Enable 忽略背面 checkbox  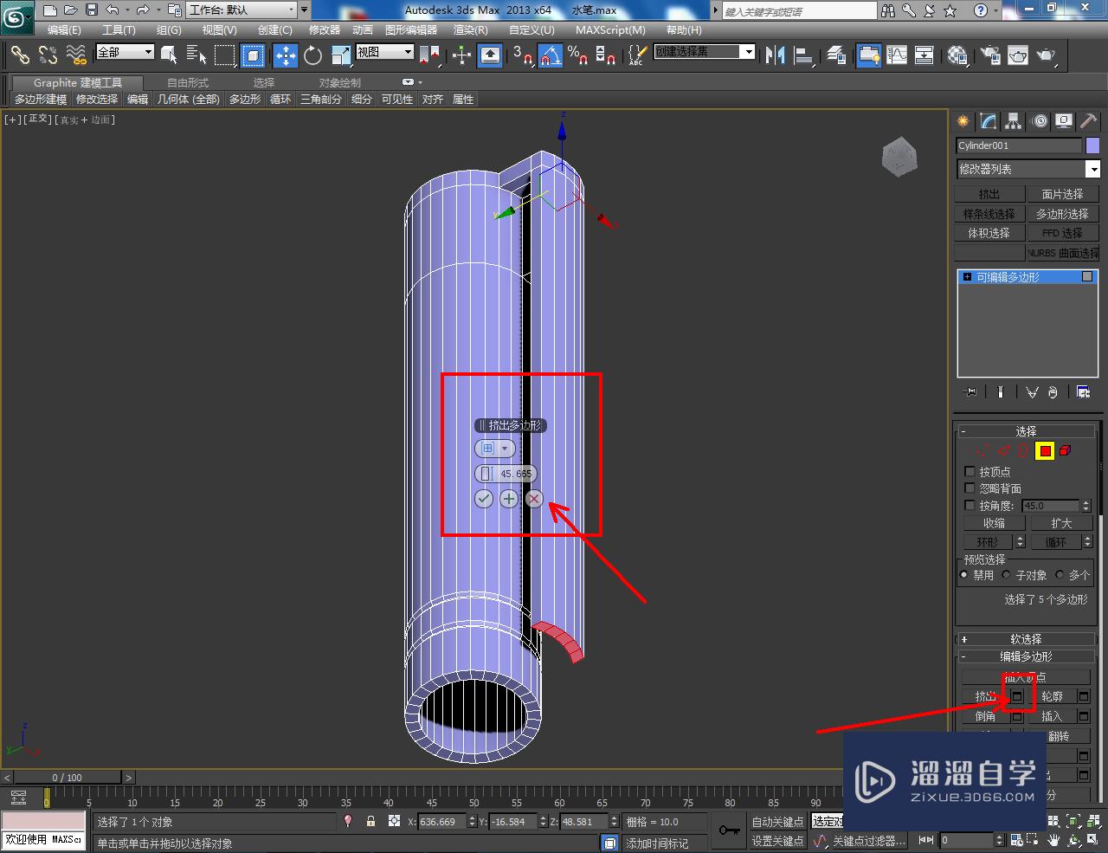969,488
